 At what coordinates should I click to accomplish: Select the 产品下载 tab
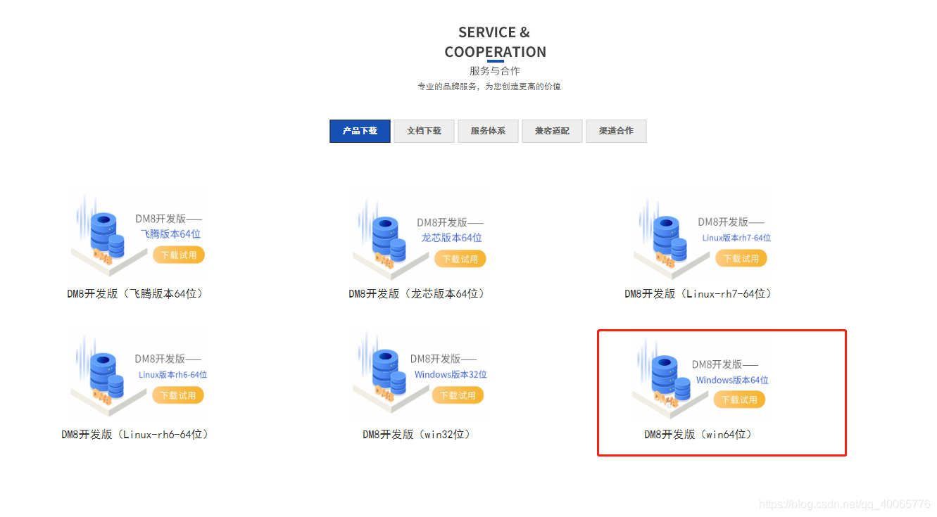360,131
